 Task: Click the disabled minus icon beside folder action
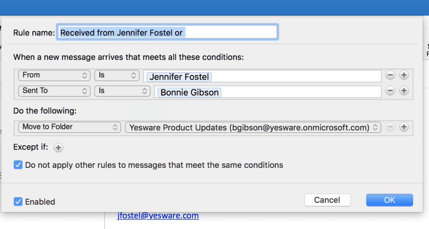pyautogui.click(x=390, y=127)
